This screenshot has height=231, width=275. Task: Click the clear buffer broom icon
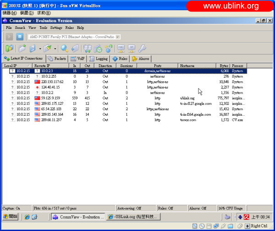click(48, 49)
